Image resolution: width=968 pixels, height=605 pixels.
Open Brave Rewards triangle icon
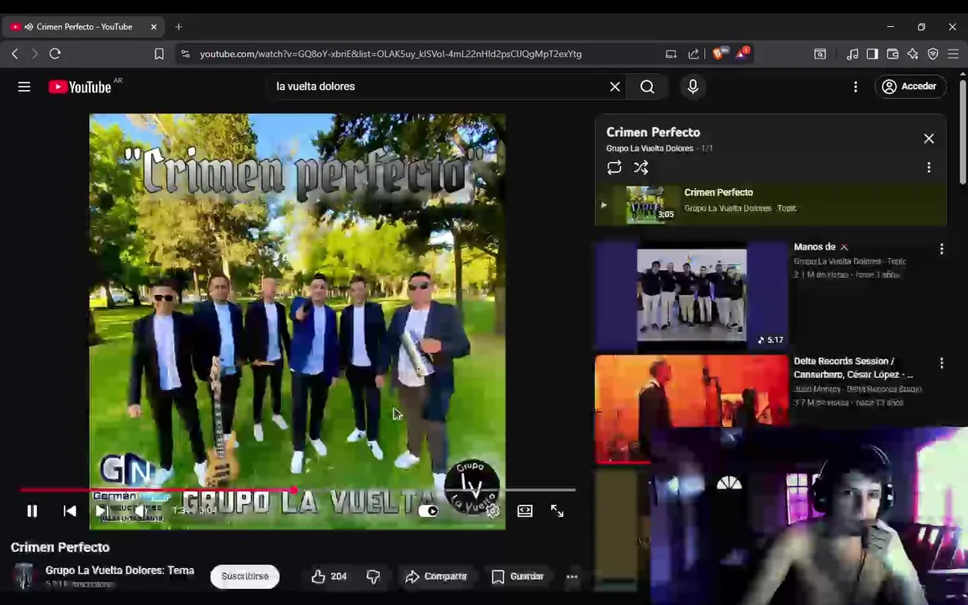pos(742,53)
